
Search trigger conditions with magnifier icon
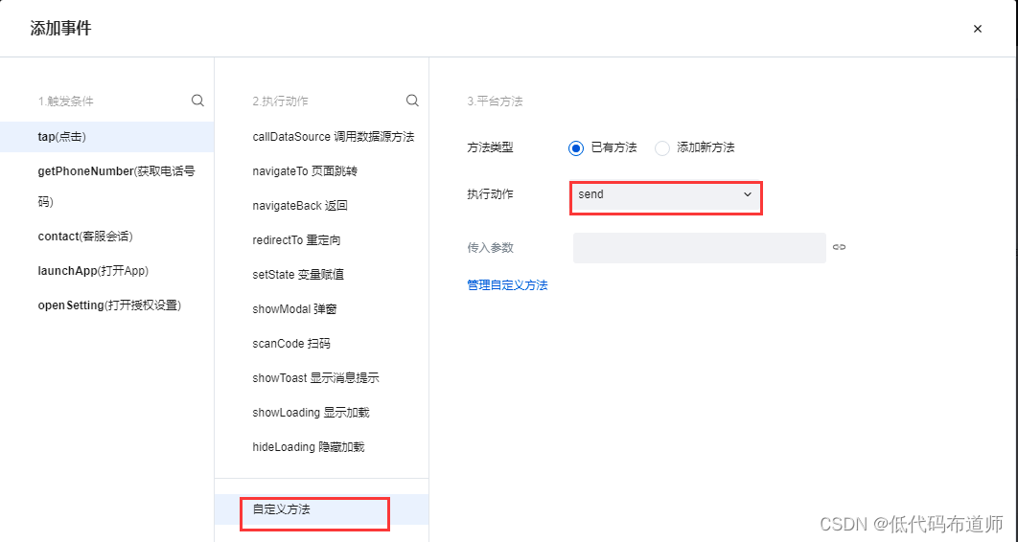(x=198, y=101)
